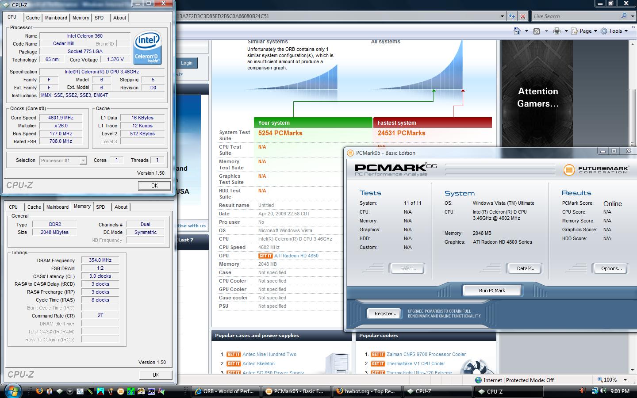Screen dimensions: 637x398
Task: Switch to CPU tab in memory timings CPU-Z window
Action: click(13, 207)
